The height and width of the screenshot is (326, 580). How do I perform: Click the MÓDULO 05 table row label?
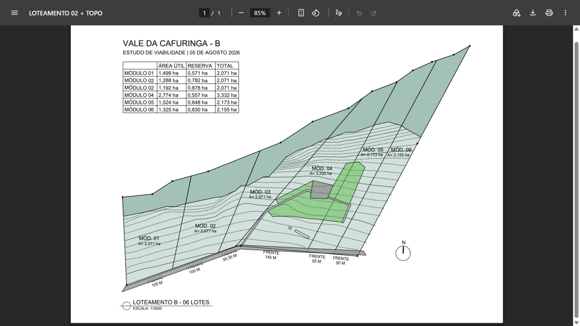(139, 102)
